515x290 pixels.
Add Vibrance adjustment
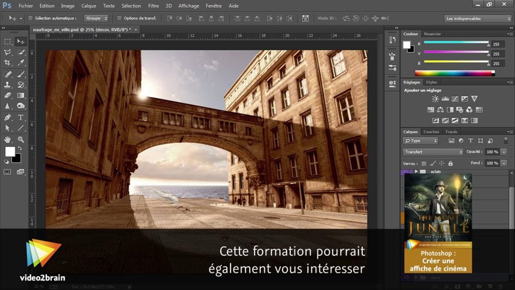(x=474, y=99)
